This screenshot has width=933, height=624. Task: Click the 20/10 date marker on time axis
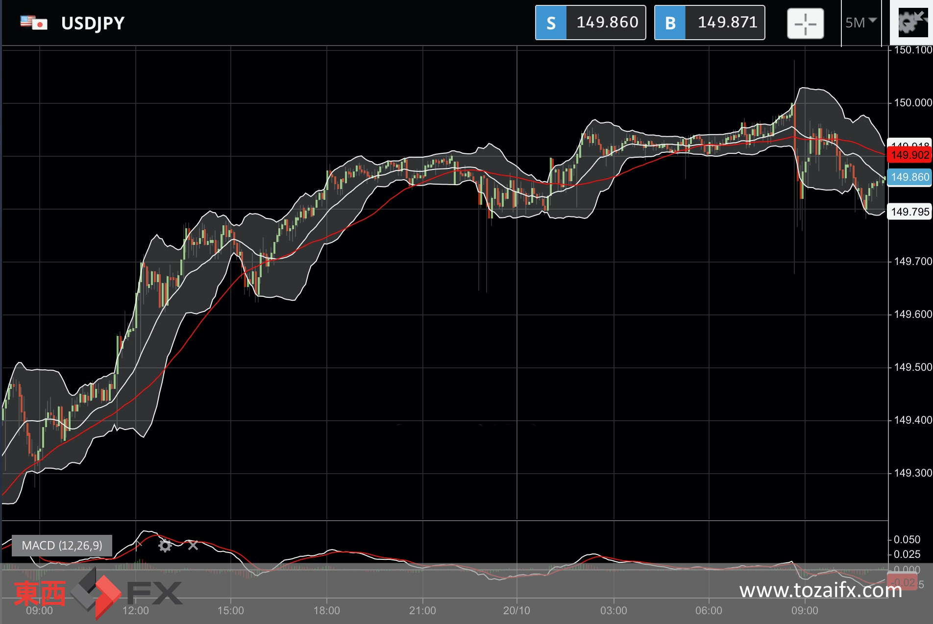tap(516, 610)
